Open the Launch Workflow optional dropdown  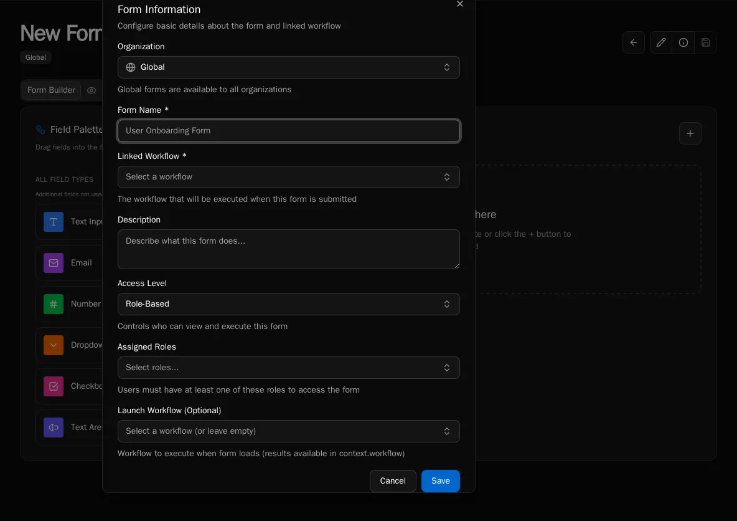pyautogui.click(x=288, y=431)
